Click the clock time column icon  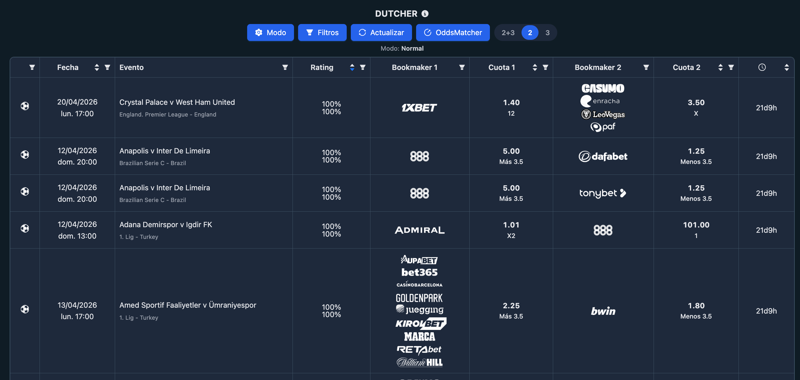762,67
